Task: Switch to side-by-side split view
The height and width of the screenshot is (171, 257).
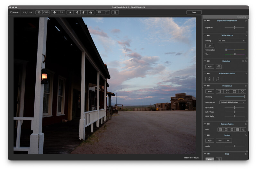Action: tap(46, 12)
